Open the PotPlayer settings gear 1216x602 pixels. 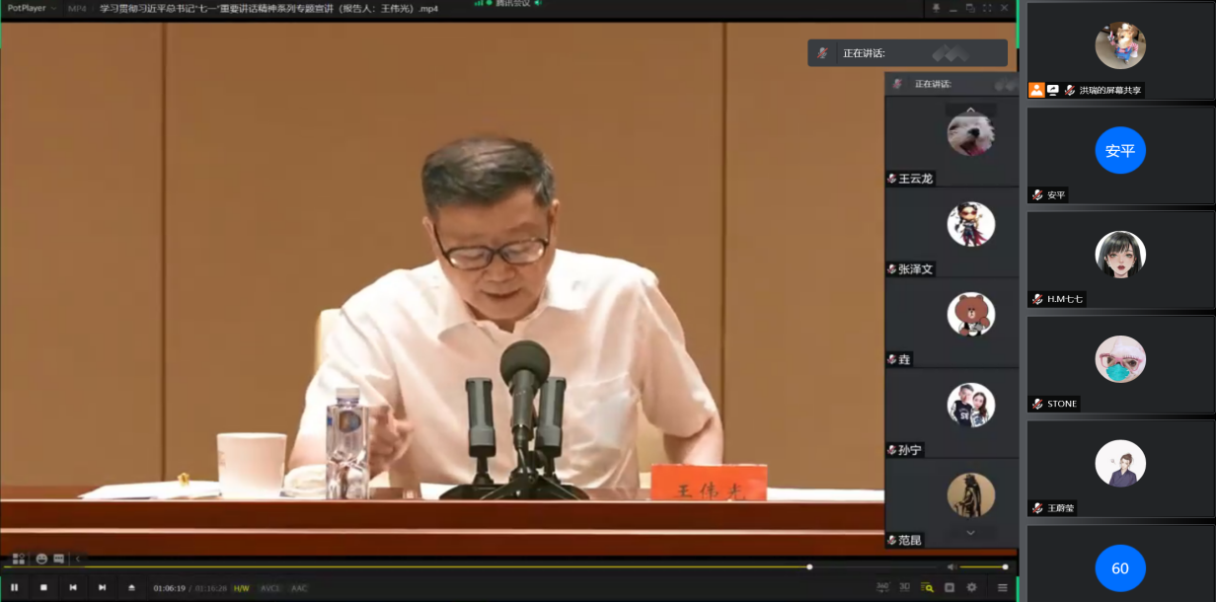971,587
